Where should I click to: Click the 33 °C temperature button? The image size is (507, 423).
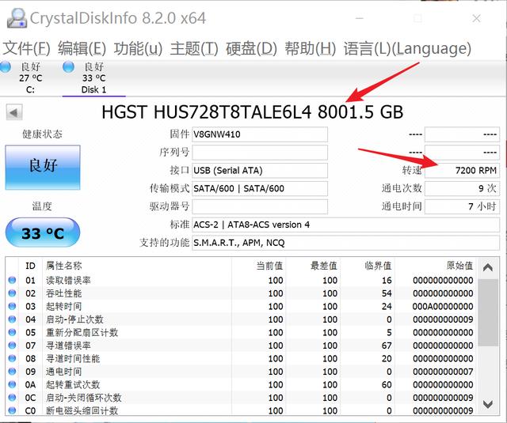[43, 232]
